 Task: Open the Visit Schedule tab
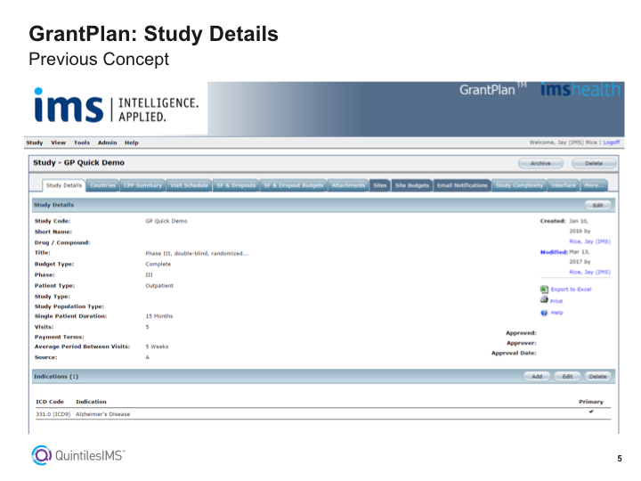click(x=189, y=185)
